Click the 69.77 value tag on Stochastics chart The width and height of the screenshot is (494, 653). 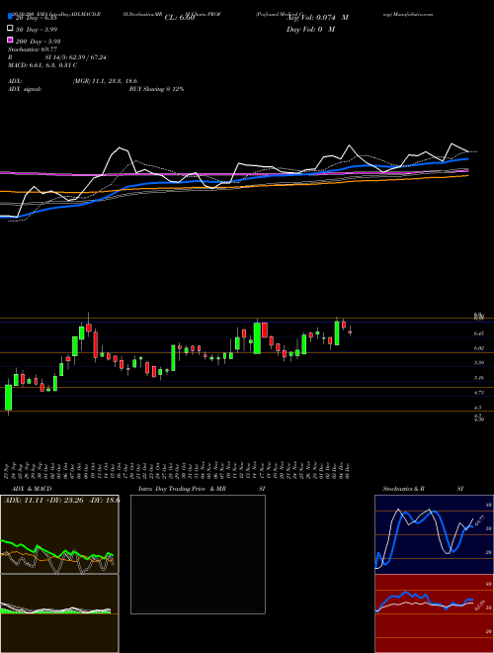479,521
